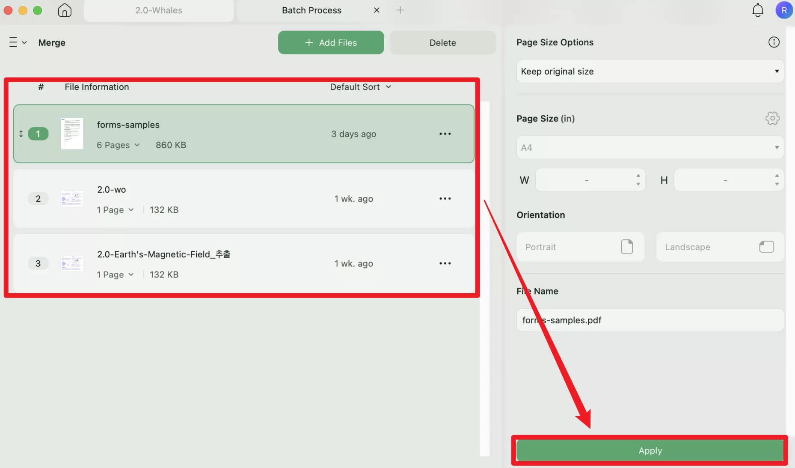The image size is (795, 468).
Task: Select the Portrait orientation option
Action: tap(580, 247)
